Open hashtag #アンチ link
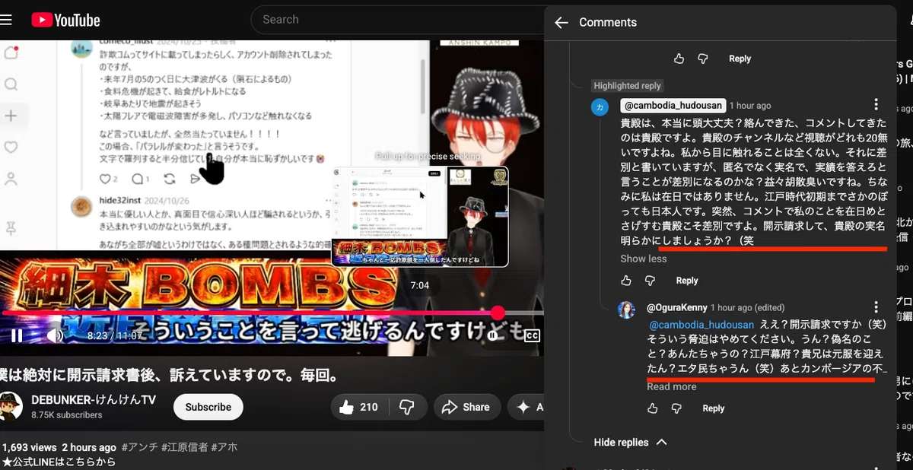The width and height of the screenshot is (913, 470). 140,447
